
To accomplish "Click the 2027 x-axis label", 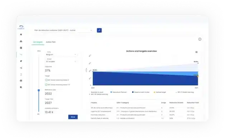I will [x=196, y=88].
